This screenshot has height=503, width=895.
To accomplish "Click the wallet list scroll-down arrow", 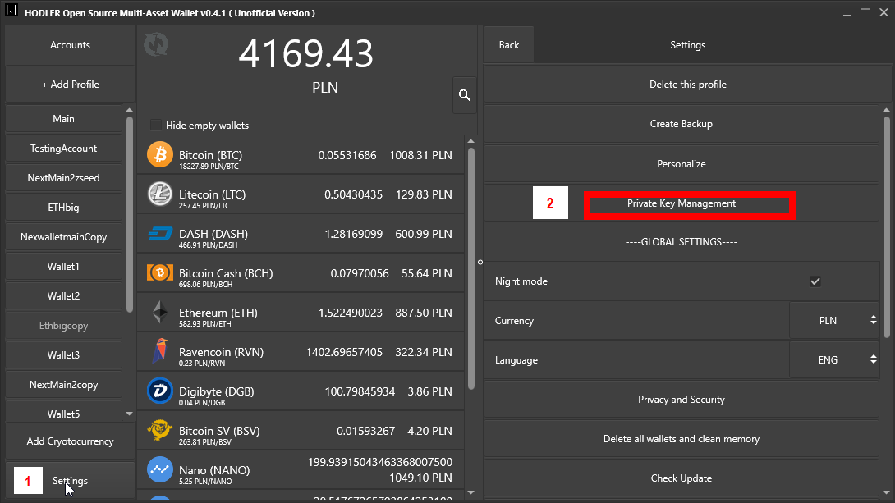I will coord(471,492).
